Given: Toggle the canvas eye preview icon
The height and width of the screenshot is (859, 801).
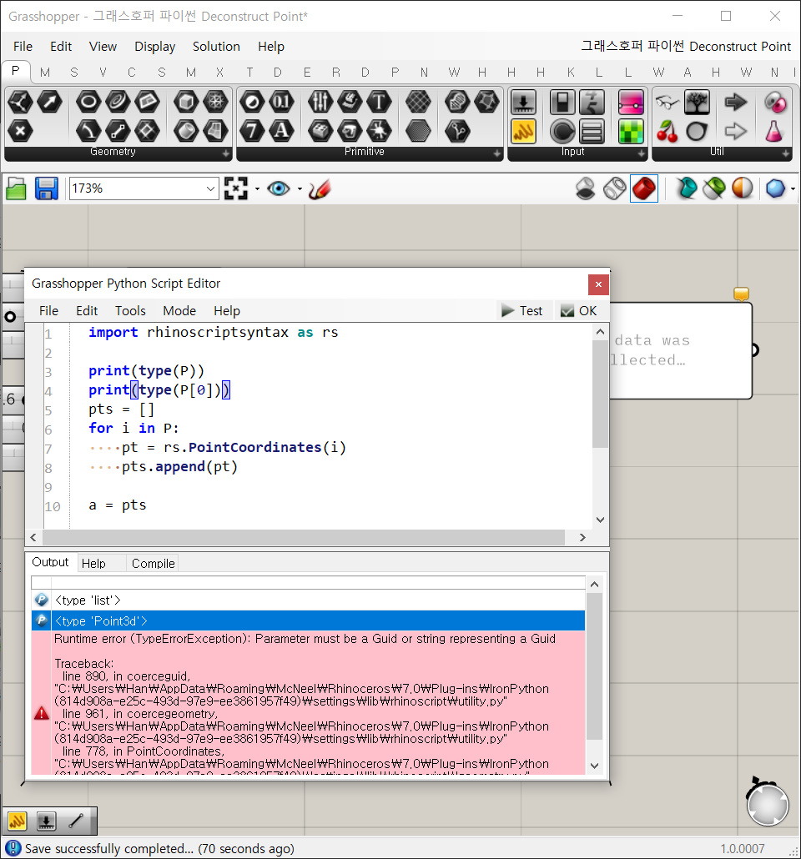Looking at the screenshot, I should pyautogui.click(x=279, y=189).
